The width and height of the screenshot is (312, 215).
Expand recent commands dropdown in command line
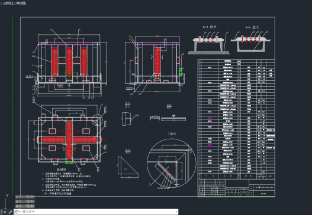[x=17, y=212]
